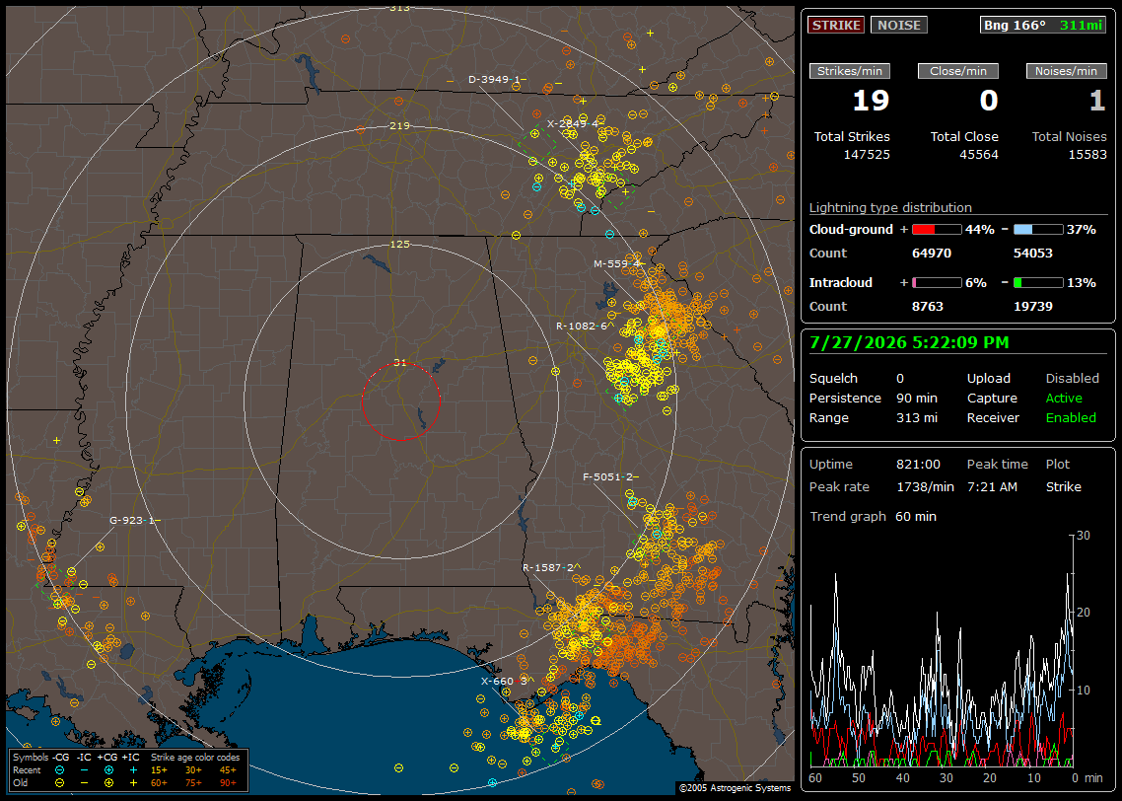This screenshot has height=801, width=1122.
Task: Click the Noises/min label box
Action: [1066, 71]
